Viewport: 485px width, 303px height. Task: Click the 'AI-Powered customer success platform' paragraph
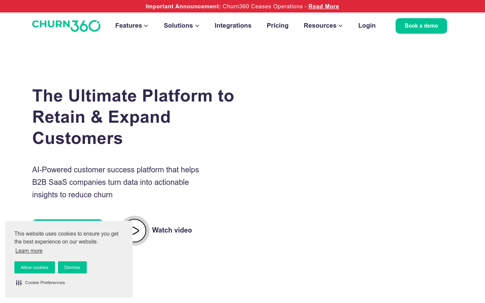coord(116,182)
